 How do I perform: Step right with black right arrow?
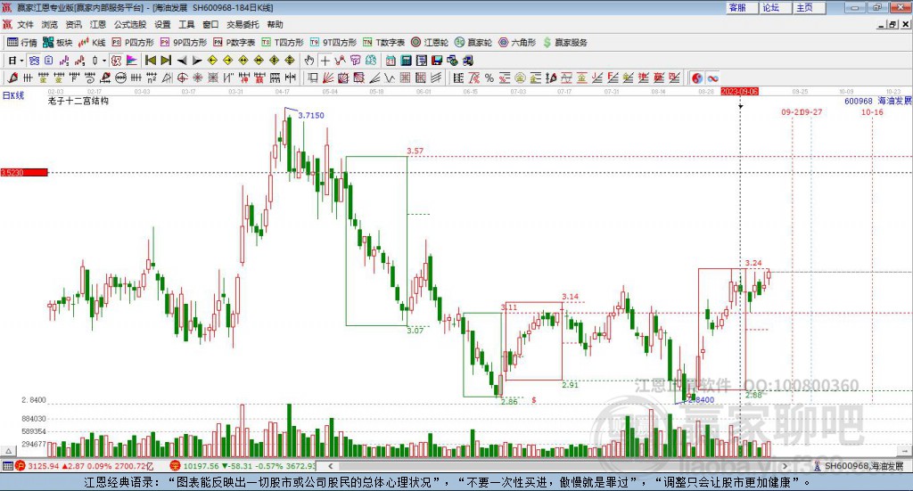click(x=197, y=61)
